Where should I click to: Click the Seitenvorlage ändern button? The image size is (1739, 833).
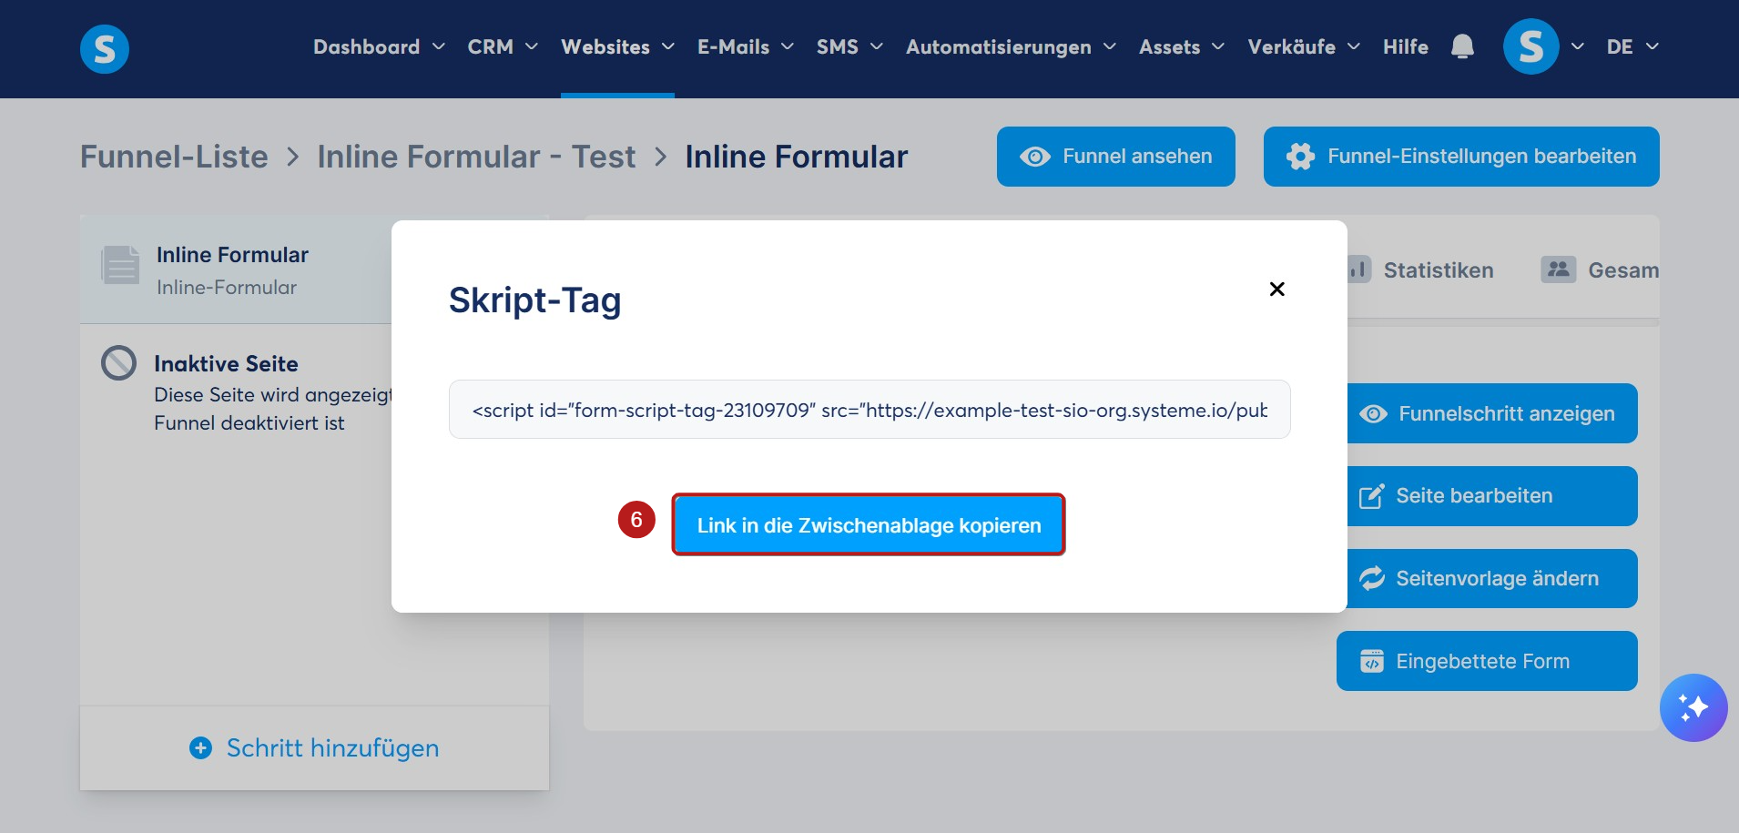coord(1492,578)
